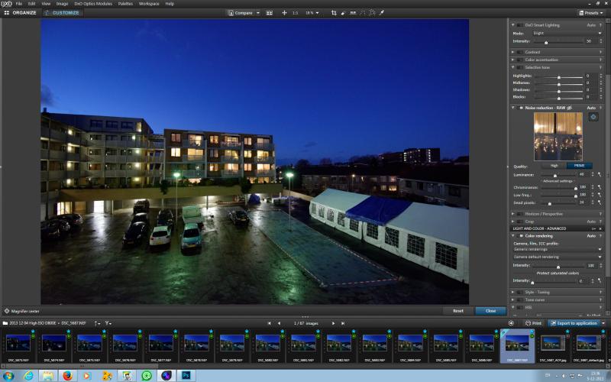Fit image on screen with the arrows icon
Image resolution: width=611 pixels, height=382 pixels.
coord(284,13)
